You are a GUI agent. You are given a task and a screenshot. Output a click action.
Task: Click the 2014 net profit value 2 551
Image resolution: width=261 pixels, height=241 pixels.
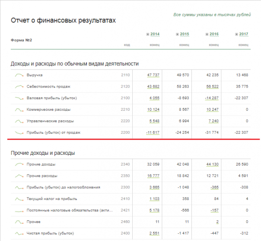pos(155,233)
